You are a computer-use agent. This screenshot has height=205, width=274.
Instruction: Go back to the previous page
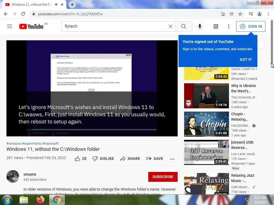[x=6, y=14]
